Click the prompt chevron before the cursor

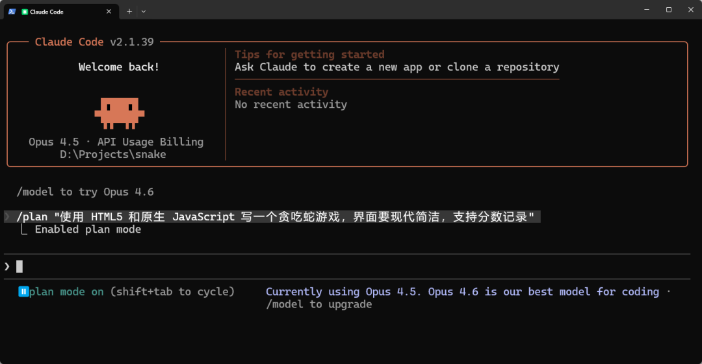[7, 266]
